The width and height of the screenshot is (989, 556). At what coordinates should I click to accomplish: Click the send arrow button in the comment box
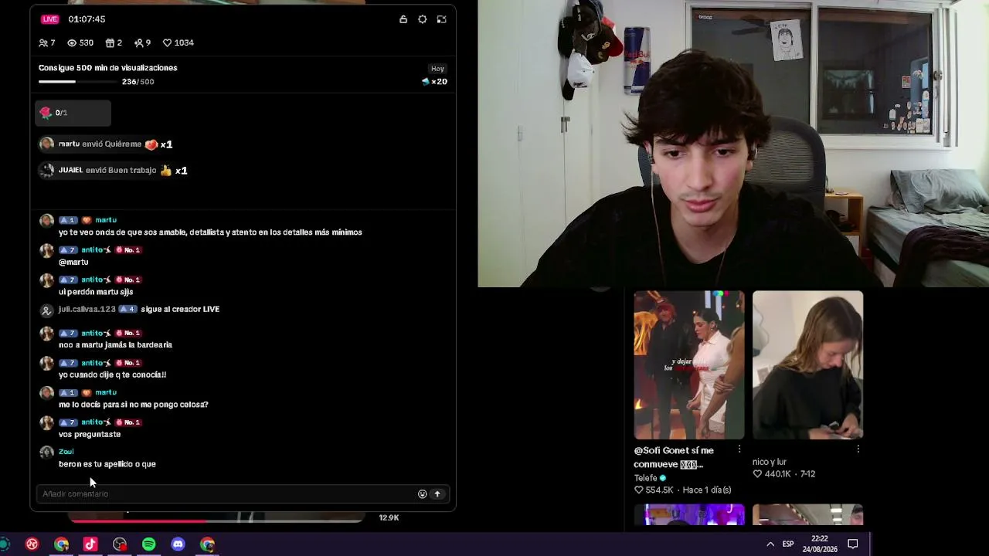pyautogui.click(x=437, y=494)
